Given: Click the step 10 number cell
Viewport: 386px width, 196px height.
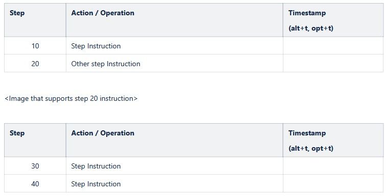Looking at the screenshot, I should [35, 46].
